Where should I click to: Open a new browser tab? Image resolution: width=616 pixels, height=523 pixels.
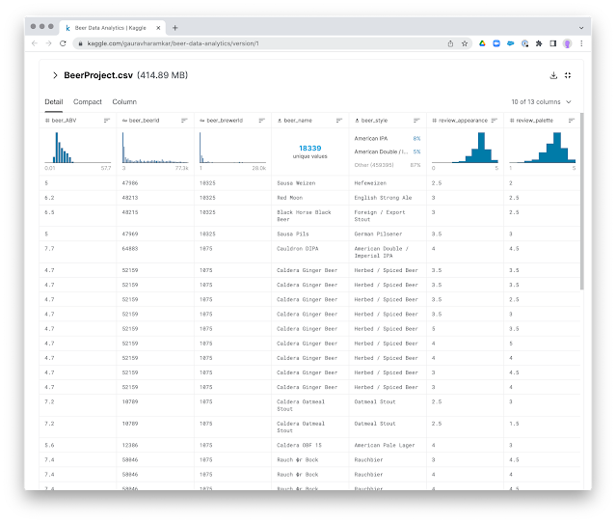175,28
